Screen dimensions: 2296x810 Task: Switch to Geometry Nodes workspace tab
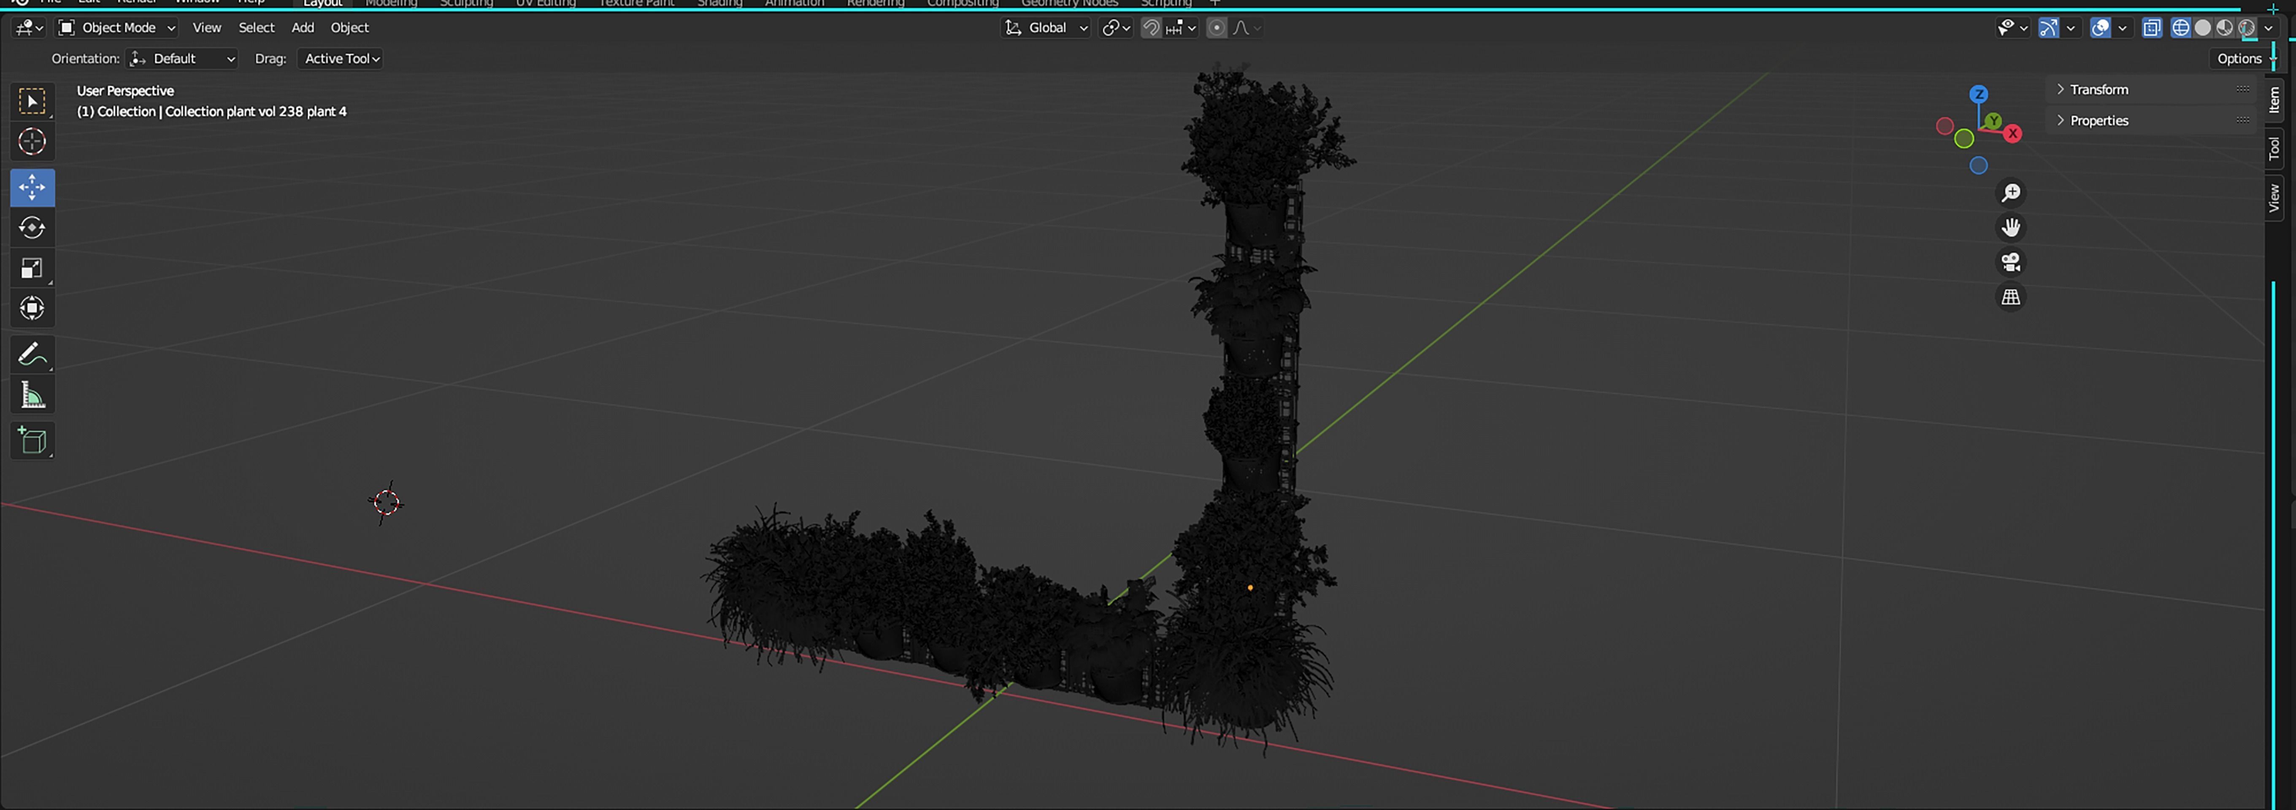pos(1069,3)
